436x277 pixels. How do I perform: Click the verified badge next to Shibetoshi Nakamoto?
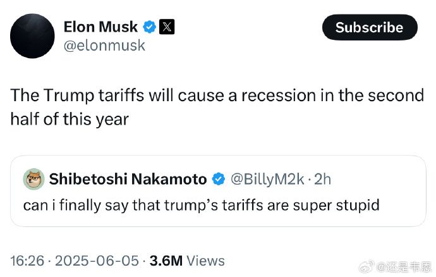point(218,179)
